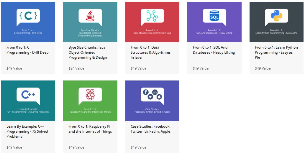Open 'Data Structures & Algorithms in Java' title
Viewport: 305px width, 153px height.
[x=150, y=52]
